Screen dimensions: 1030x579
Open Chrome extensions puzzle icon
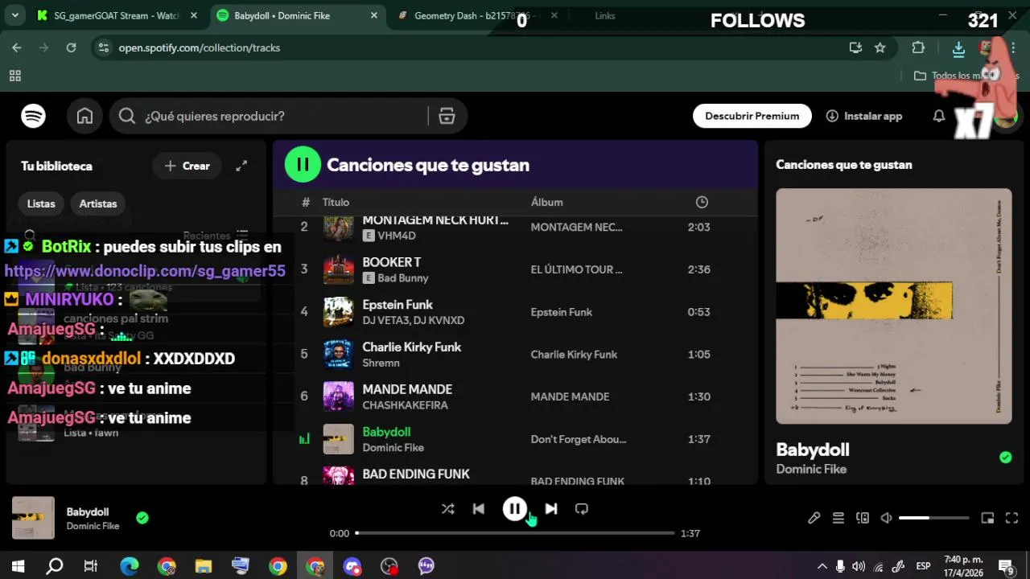[918, 47]
